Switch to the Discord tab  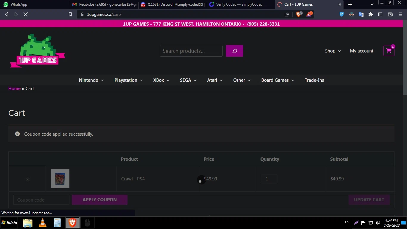(x=172, y=4)
